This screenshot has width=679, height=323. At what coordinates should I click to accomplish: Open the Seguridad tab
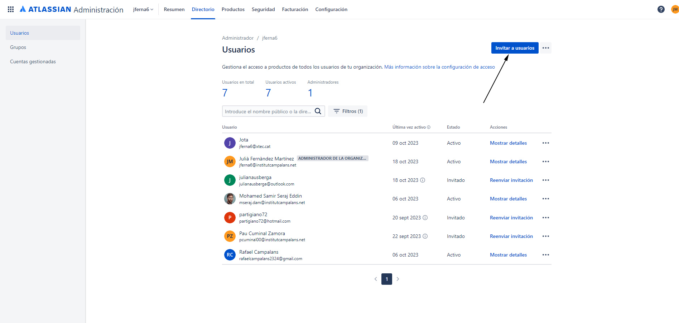click(x=263, y=9)
